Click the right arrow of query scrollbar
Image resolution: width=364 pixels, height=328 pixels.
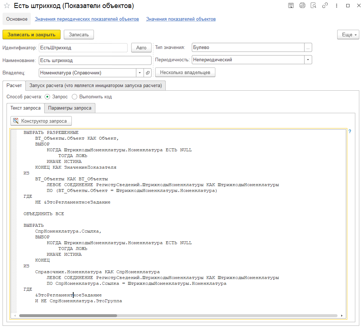click(342, 315)
